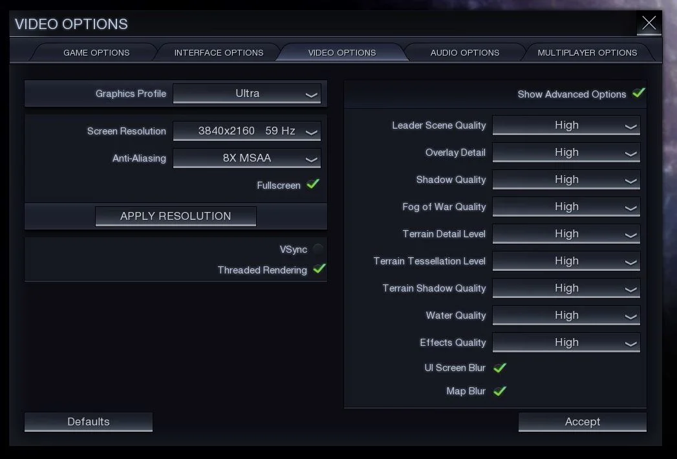Go to the Audio Options tab
This screenshot has height=459, width=677.
click(464, 52)
